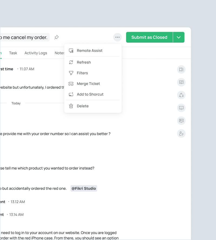Switch to the Activity Logs tab

click(x=36, y=53)
